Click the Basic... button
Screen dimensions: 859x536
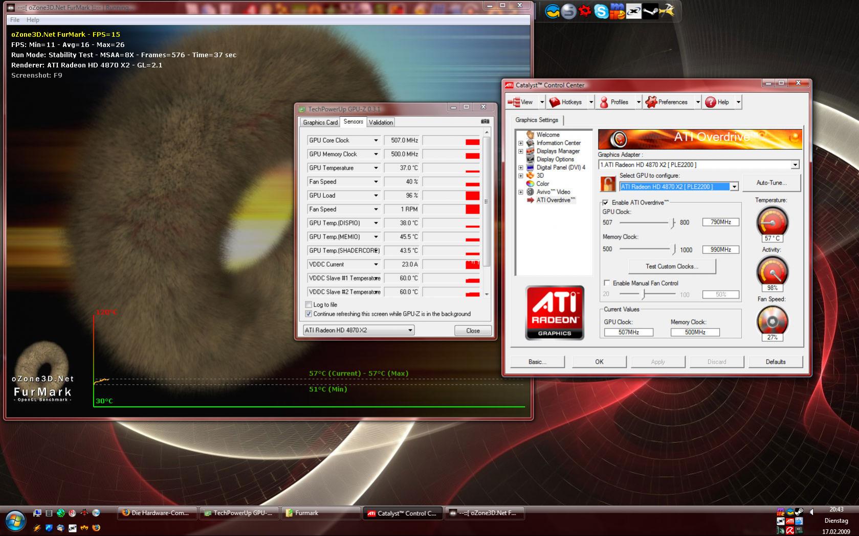pyautogui.click(x=537, y=362)
